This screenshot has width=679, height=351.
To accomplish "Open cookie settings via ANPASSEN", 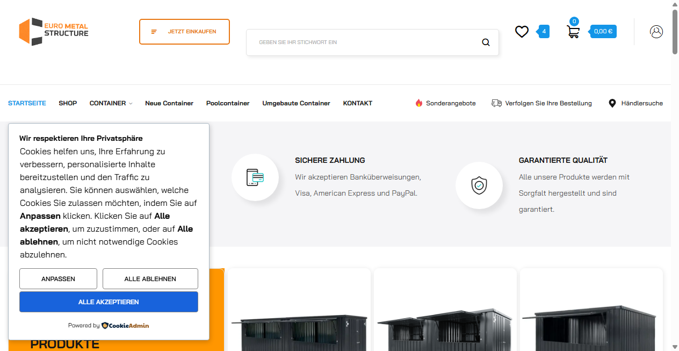I will [x=58, y=278].
